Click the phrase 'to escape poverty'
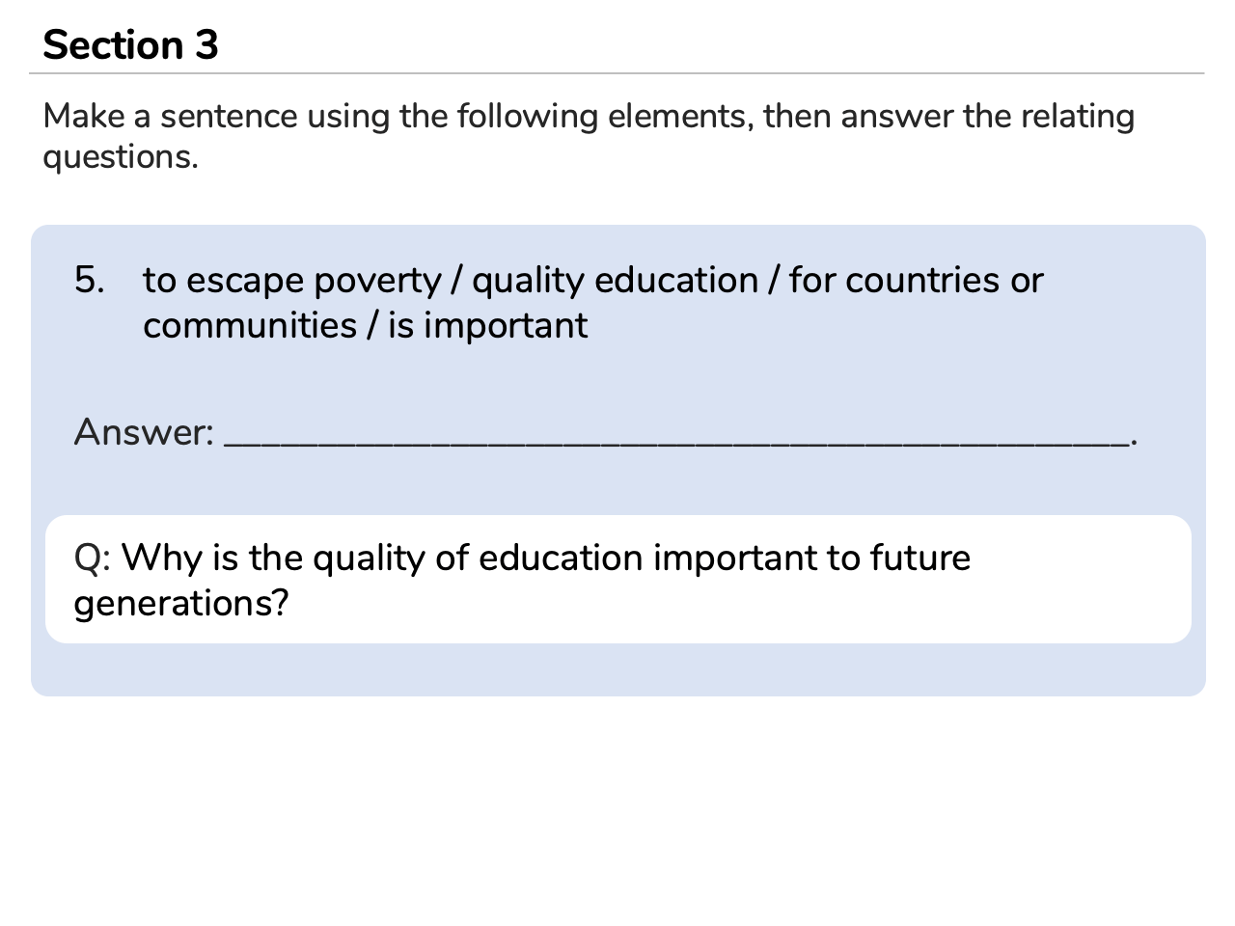This screenshot has width=1235, height=926. (x=291, y=281)
